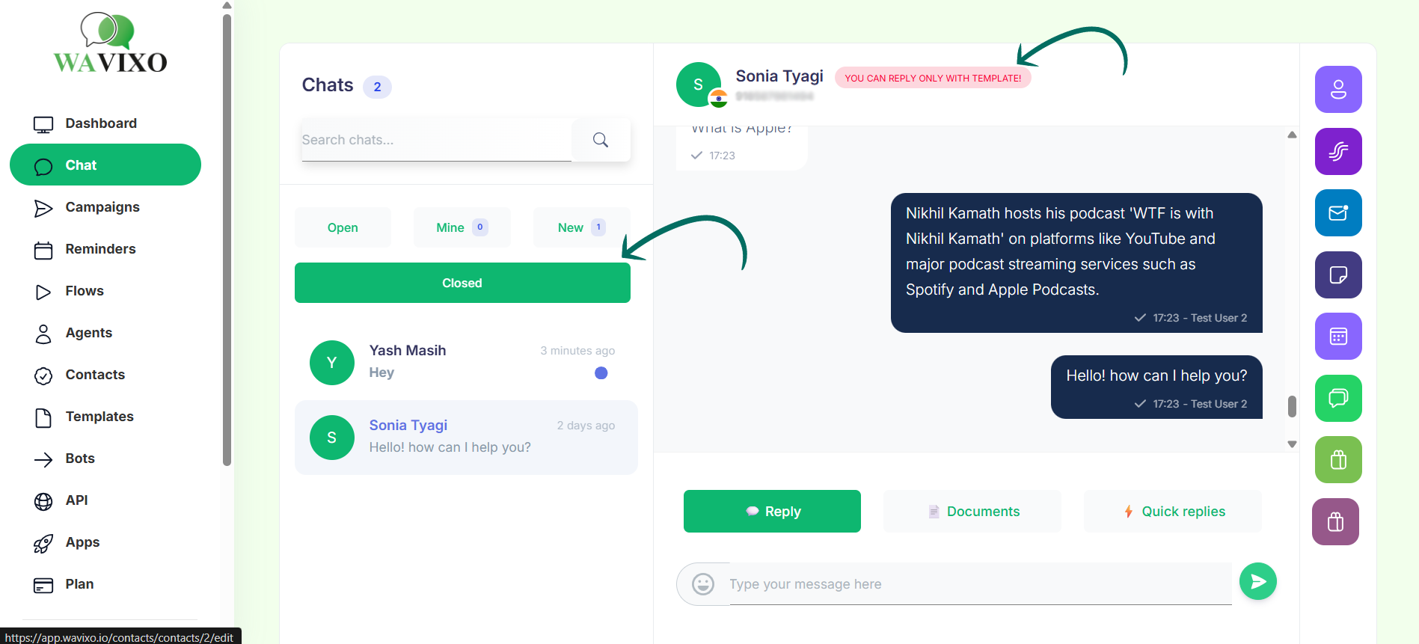Open the Quick replies button
Viewport: 1419px width, 644px height.
(x=1172, y=512)
